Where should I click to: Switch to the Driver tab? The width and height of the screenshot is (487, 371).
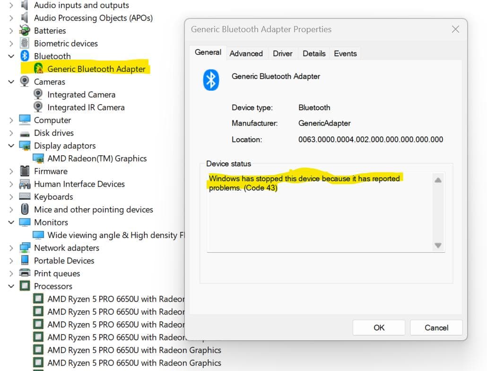pos(282,53)
